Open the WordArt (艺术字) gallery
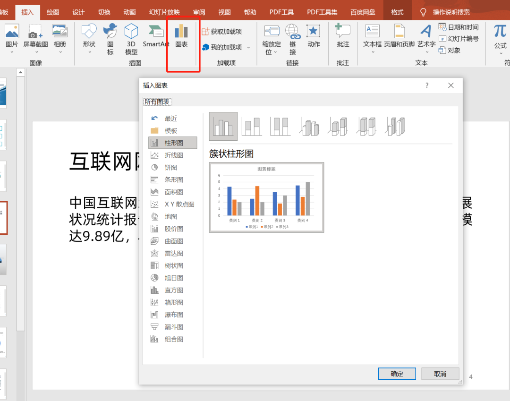The height and width of the screenshot is (401, 510). (x=426, y=38)
